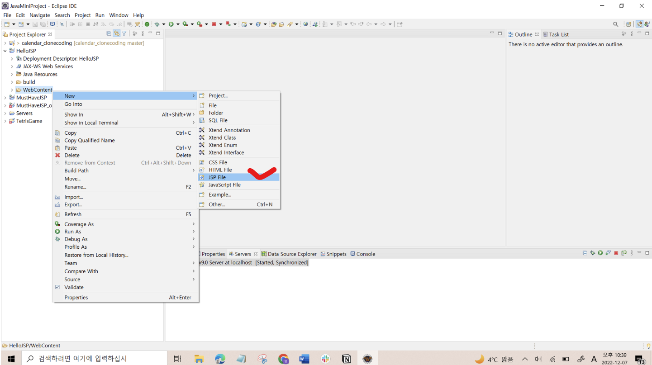The height and width of the screenshot is (365, 652).
Task: Click the profile server icon in Servers view
Action: click(x=608, y=253)
